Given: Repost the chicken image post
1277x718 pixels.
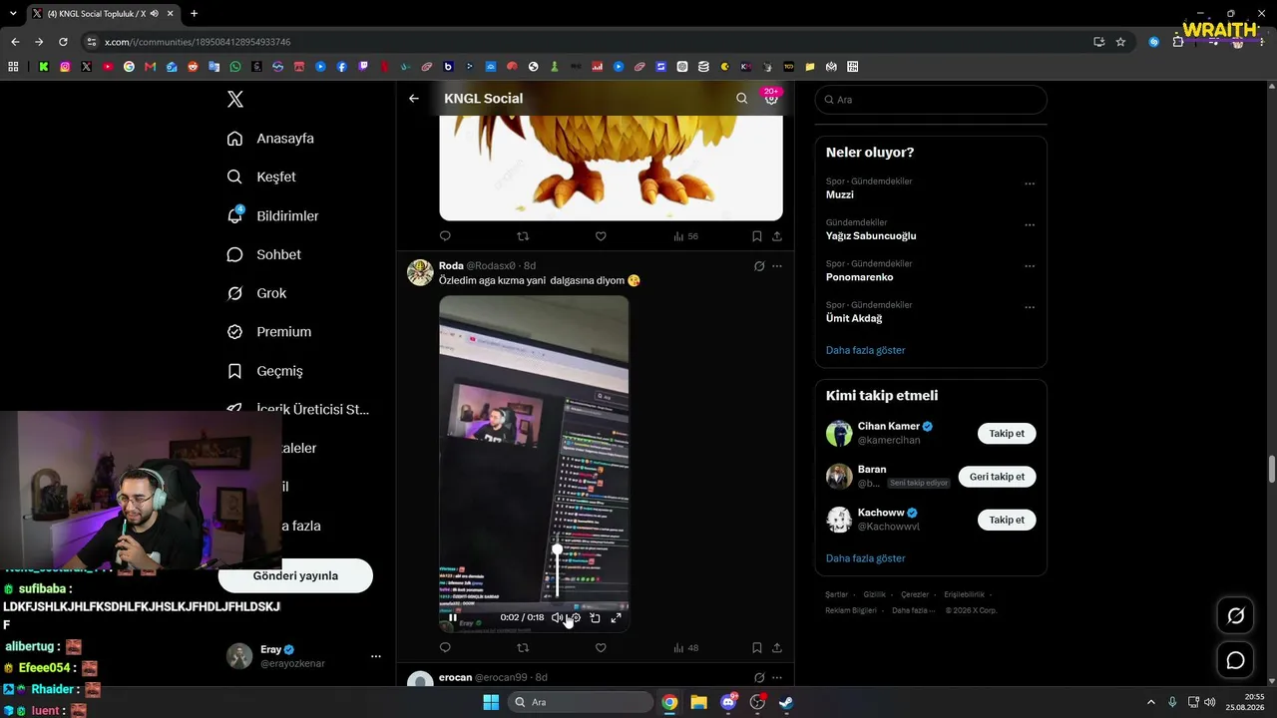Looking at the screenshot, I should click(523, 236).
